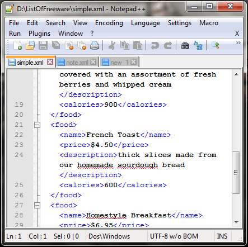Click the Print icon in toolbar
The width and height of the screenshot is (248, 247).
(95, 45)
